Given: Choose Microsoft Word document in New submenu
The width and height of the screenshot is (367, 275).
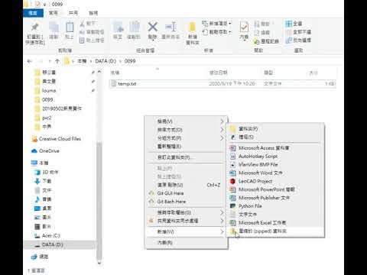Looking at the screenshot, I should coord(275,173).
